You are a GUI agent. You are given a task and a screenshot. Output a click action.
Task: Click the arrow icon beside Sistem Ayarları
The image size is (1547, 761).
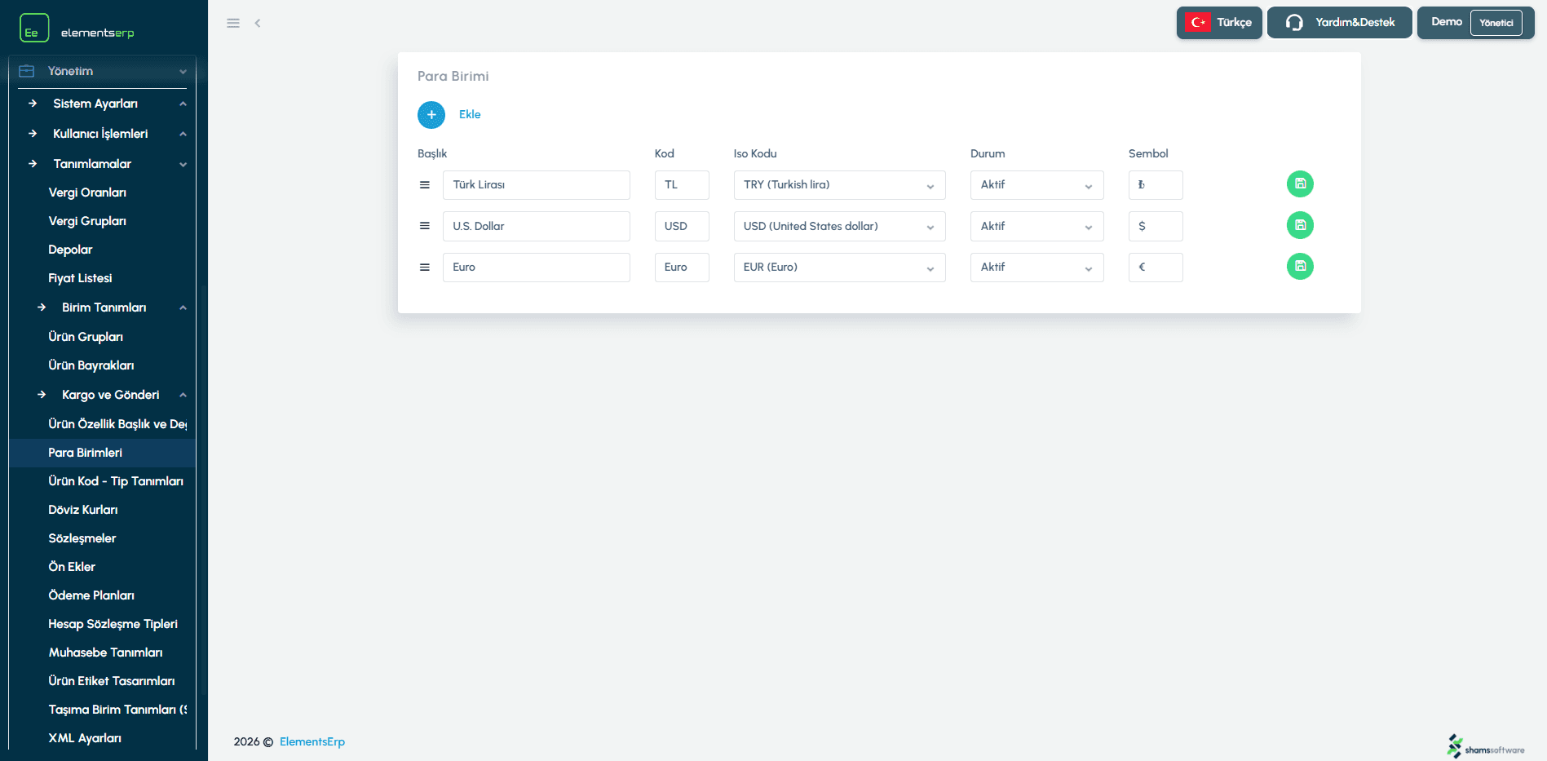point(33,104)
